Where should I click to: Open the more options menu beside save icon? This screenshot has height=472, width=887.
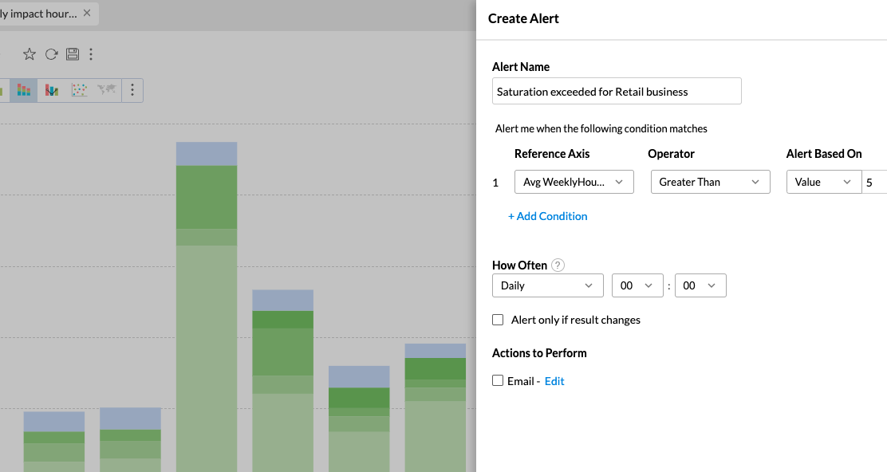pyautogui.click(x=91, y=53)
